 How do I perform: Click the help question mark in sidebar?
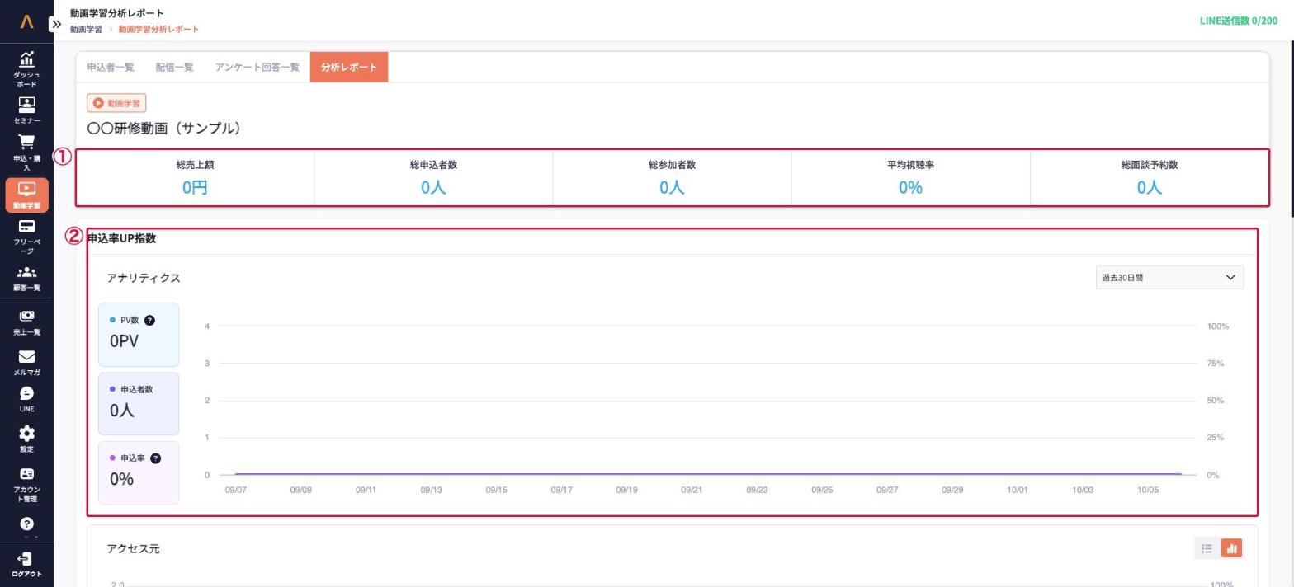click(26, 524)
